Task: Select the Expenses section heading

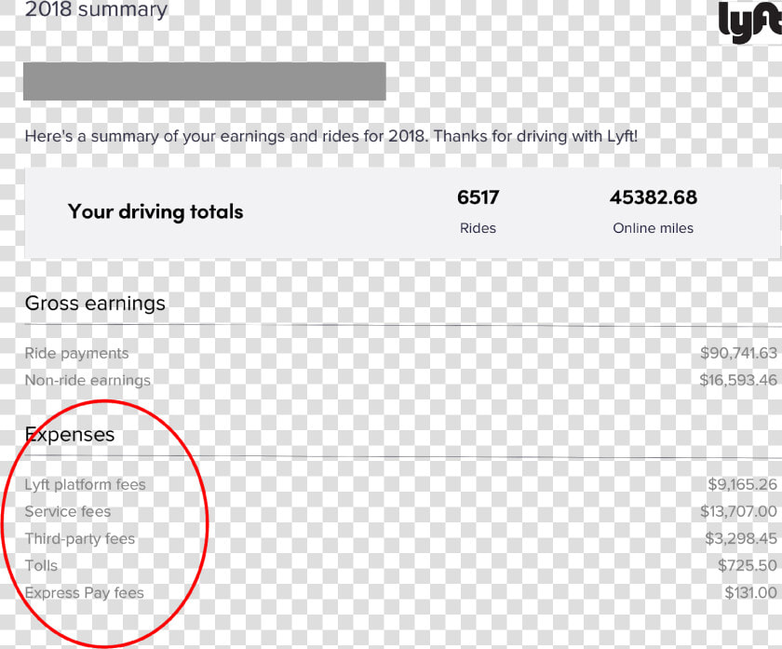Action: pyautogui.click(x=70, y=435)
